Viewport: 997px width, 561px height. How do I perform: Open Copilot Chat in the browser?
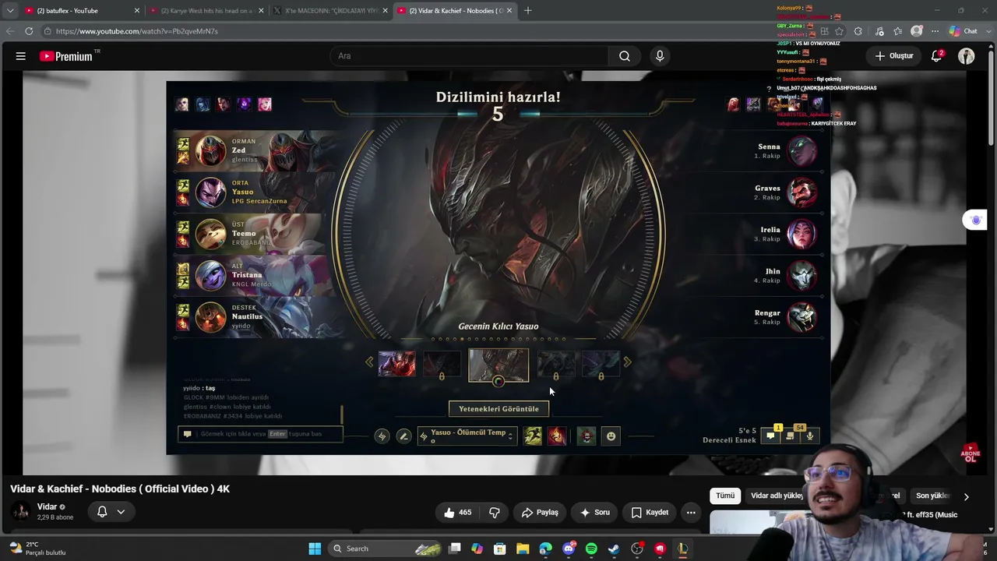pos(964,31)
